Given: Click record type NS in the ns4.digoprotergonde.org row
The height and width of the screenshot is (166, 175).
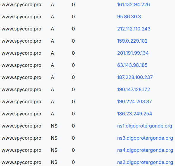Looking at the screenshot, I should 54,150.
